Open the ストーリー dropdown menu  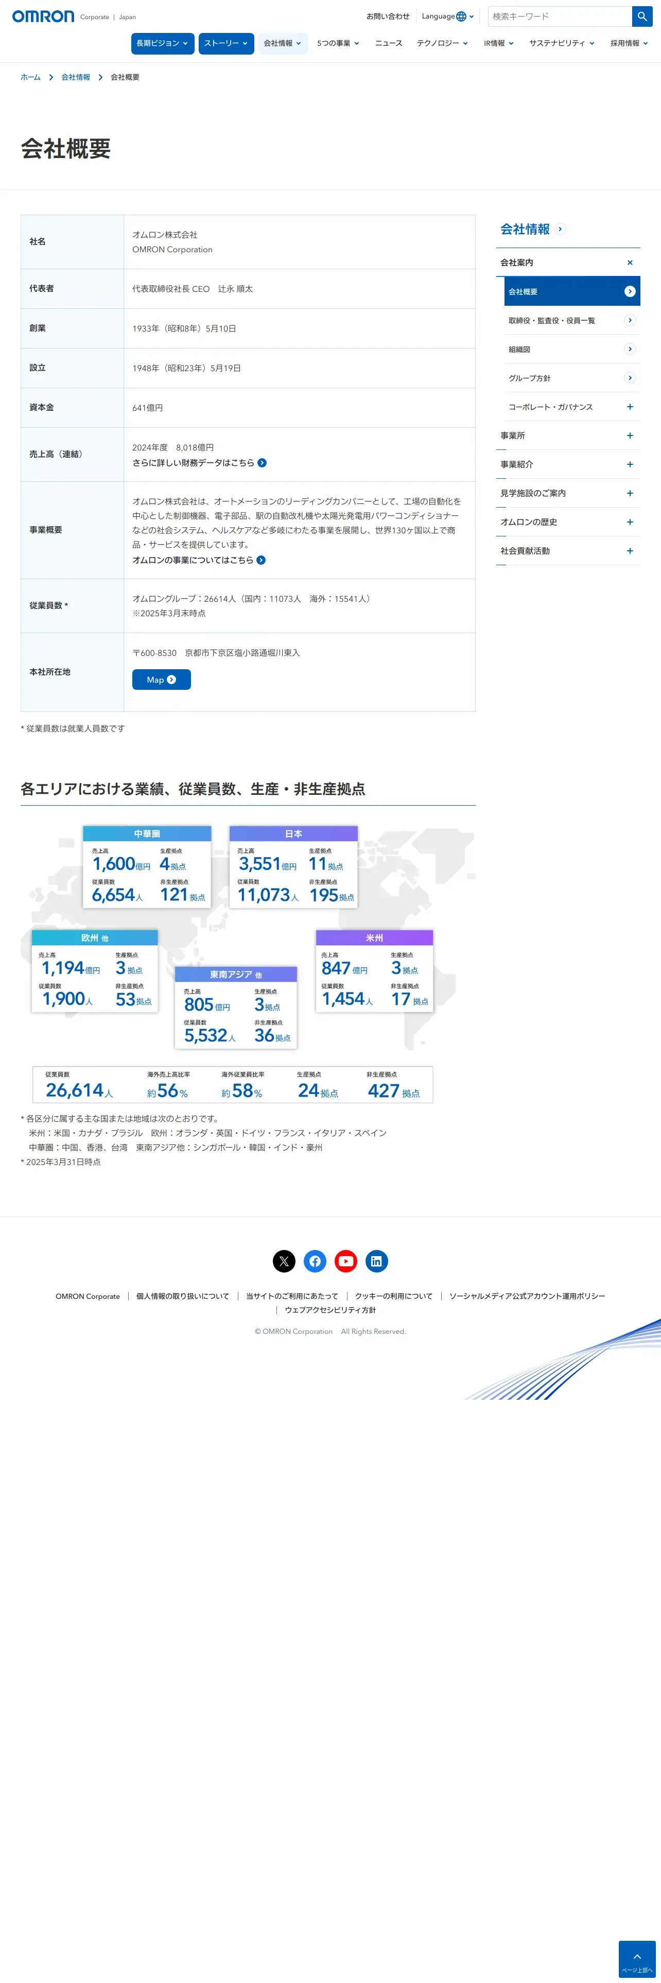point(226,44)
